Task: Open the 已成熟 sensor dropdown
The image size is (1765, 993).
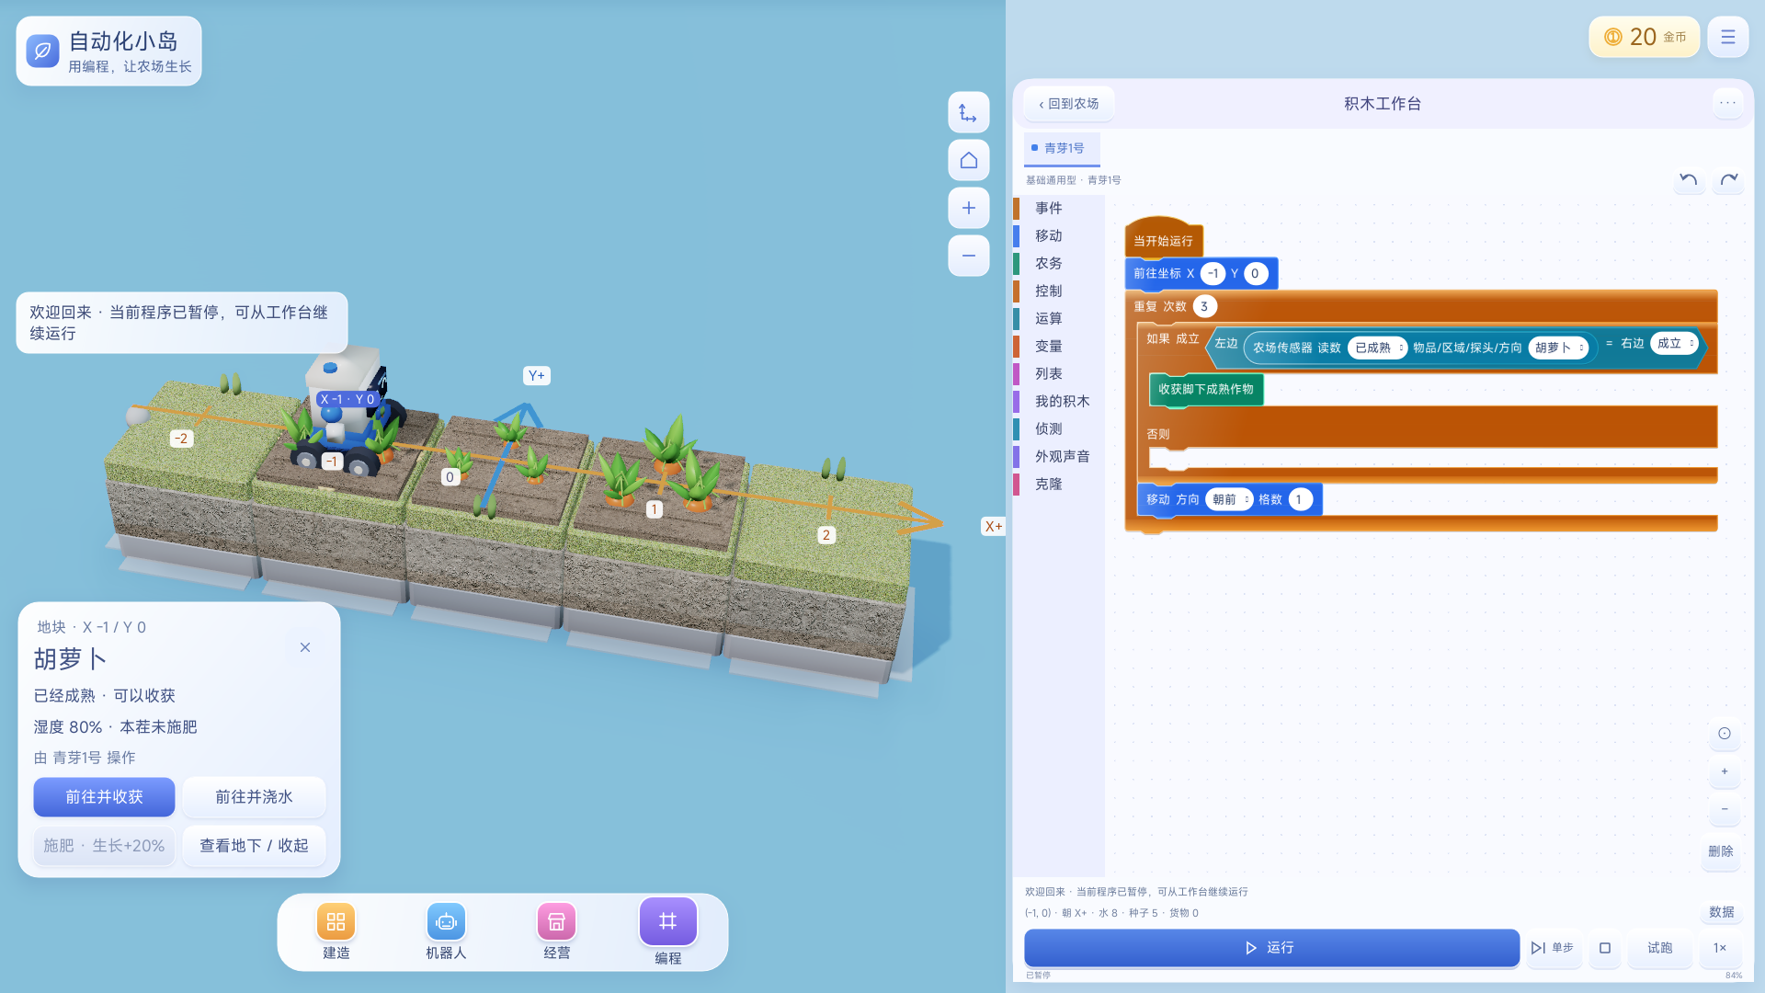Action: coord(1377,348)
